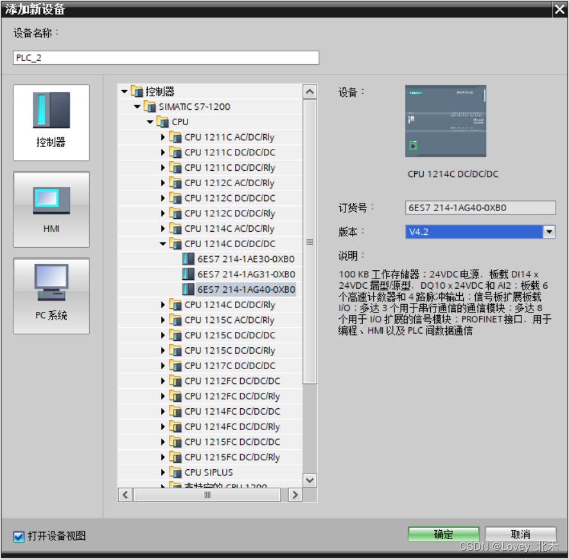Screen dimensions: 569x559
Task: Click the folder icon of SIMATIC S7-1200
Action: click(150, 107)
